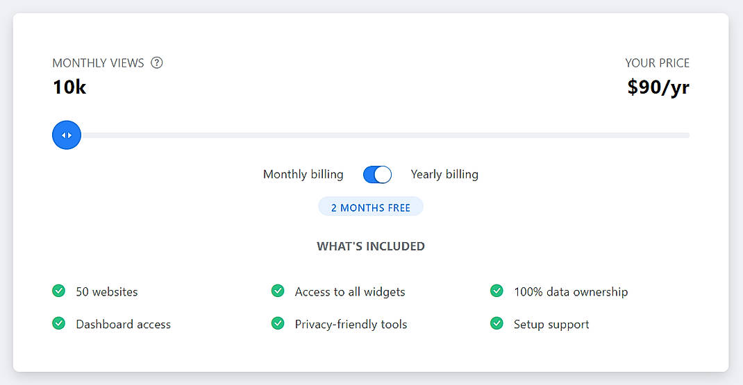Click the YOUR PRICE label
Image resolution: width=743 pixels, height=385 pixels.
point(657,63)
